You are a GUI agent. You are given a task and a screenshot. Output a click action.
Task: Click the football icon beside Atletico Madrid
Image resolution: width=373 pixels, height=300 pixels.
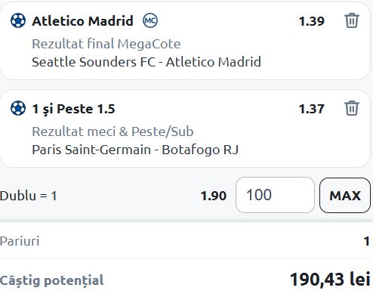click(x=18, y=20)
